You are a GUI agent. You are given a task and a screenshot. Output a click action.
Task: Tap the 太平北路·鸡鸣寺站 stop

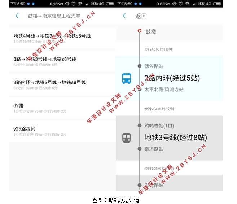point(164,90)
